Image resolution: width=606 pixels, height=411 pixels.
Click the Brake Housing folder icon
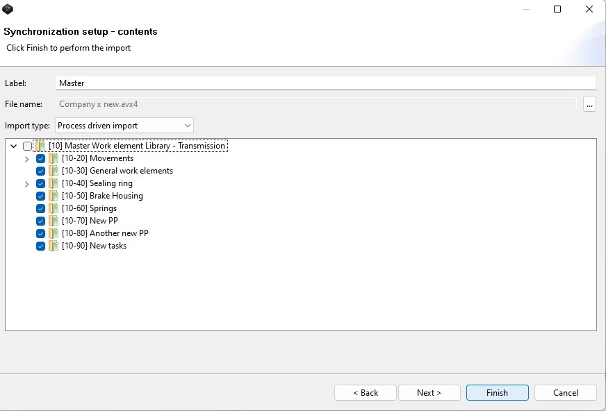(54, 196)
